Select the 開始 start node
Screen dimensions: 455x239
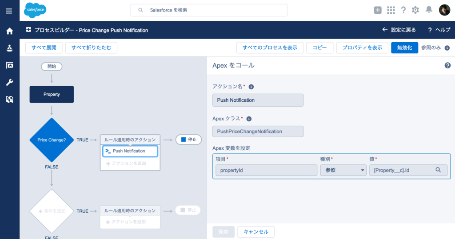click(x=52, y=67)
